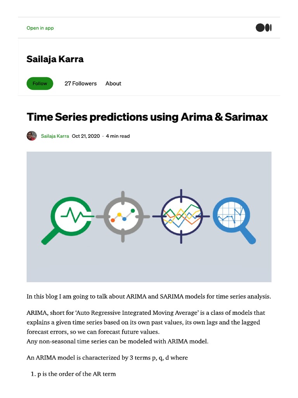This screenshot has height=398, width=298.
Task: Click the Open in app link
Action: point(40,28)
